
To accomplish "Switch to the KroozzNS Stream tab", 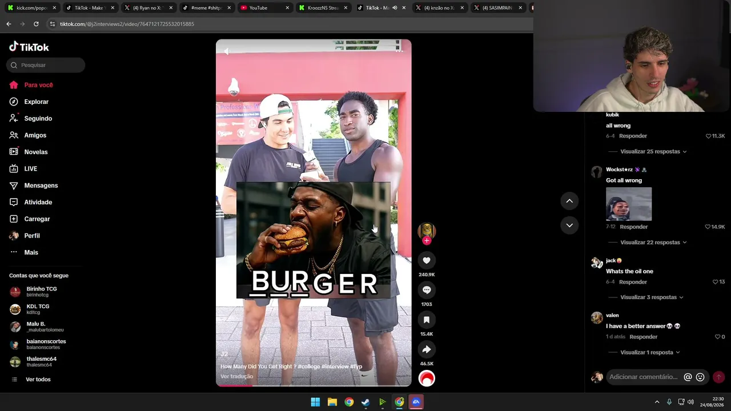I will [323, 8].
